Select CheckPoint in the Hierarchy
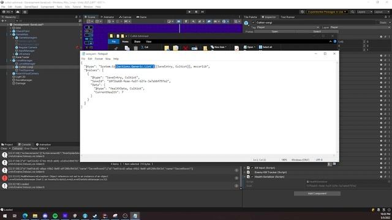The width and height of the screenshot is (392, 220). [23, 31]
